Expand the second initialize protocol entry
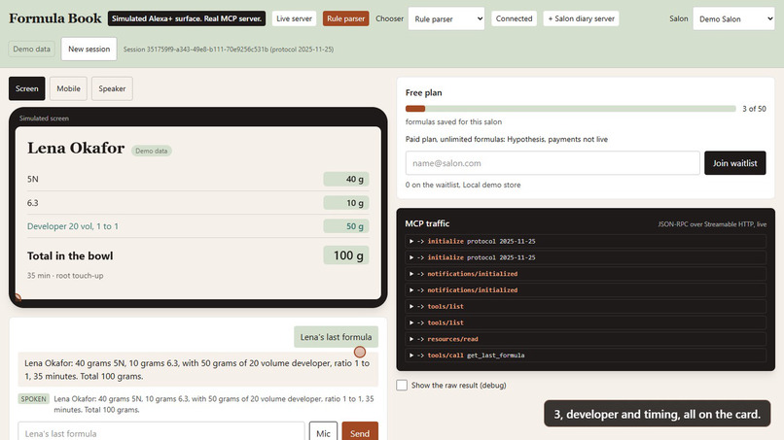Image resolution: width=784 pixels, height=440 pixels. pyautogui.click(x=586, y=257)
